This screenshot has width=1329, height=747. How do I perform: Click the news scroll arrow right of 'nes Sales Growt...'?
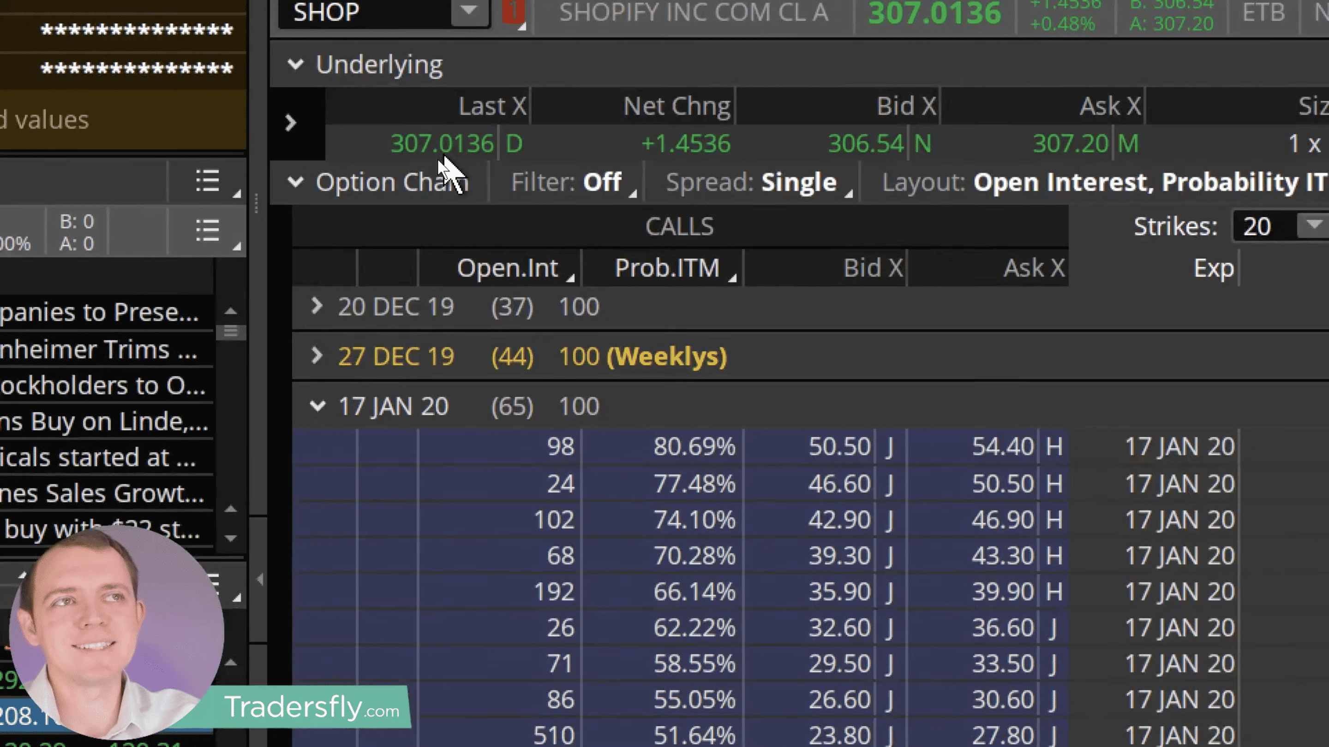[x=231, y=509]
